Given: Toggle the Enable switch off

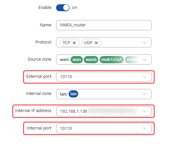Looking at the screenshot, I should pos(63,8).
